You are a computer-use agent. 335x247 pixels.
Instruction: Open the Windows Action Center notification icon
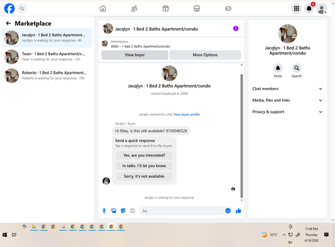click(326, 235)
